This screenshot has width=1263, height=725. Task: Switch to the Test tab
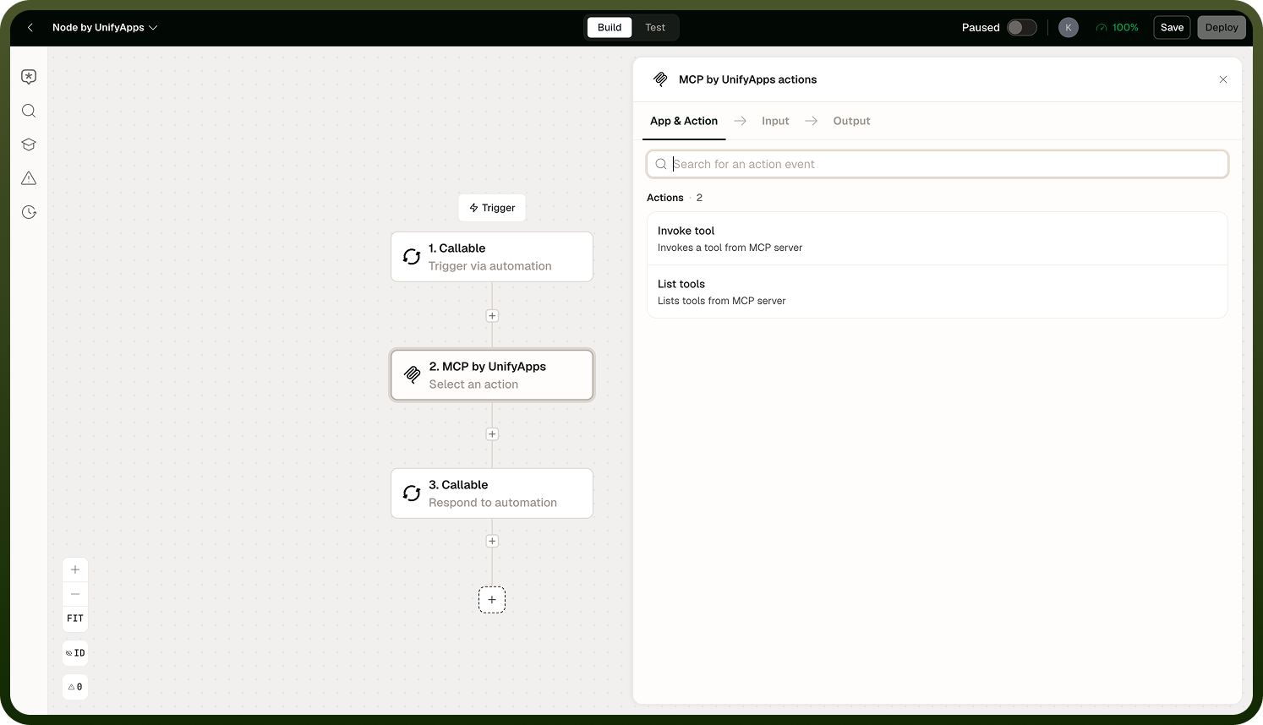(x=655, y=28)
